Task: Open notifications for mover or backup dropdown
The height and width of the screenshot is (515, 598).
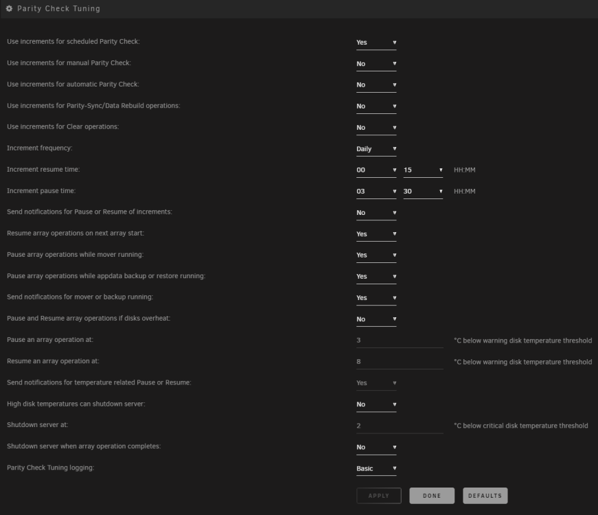Action: tap(376, 298)
